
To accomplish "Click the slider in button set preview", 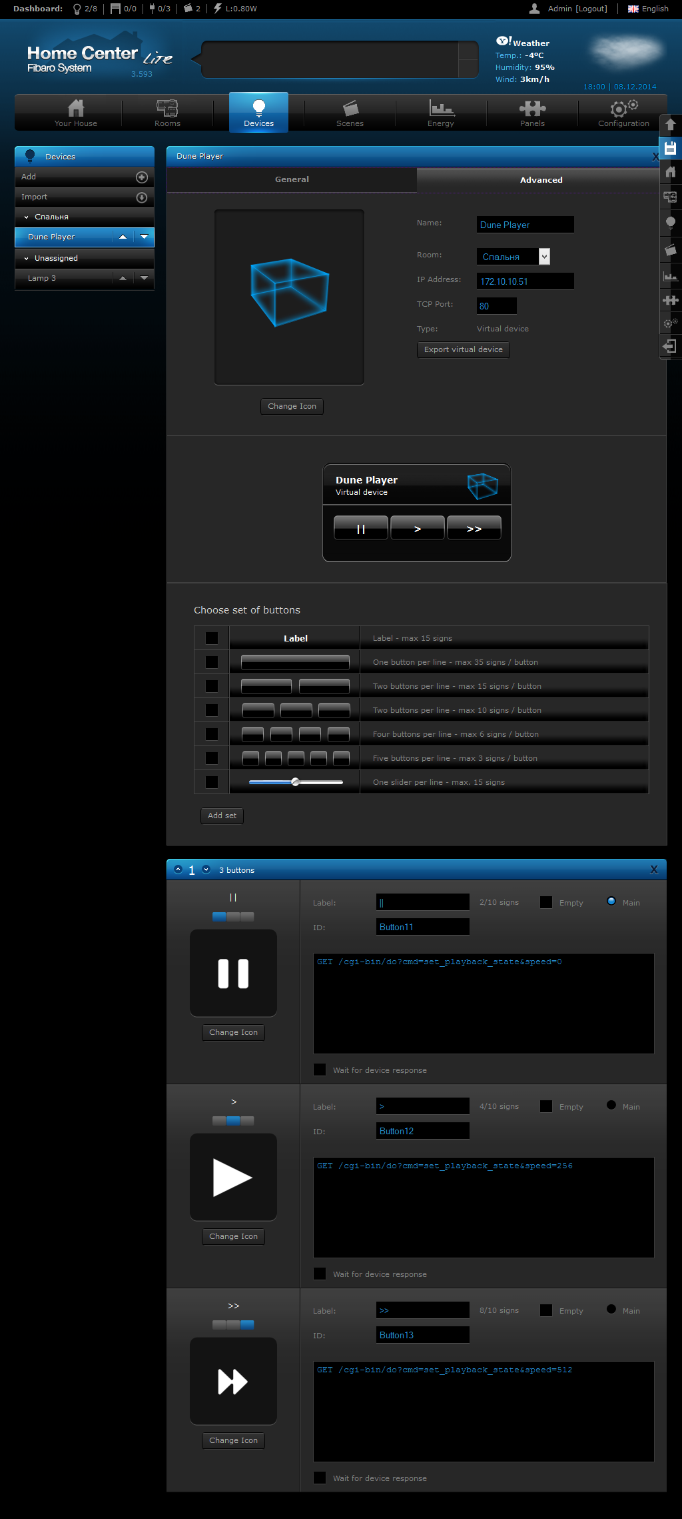I will coord(296,782).
